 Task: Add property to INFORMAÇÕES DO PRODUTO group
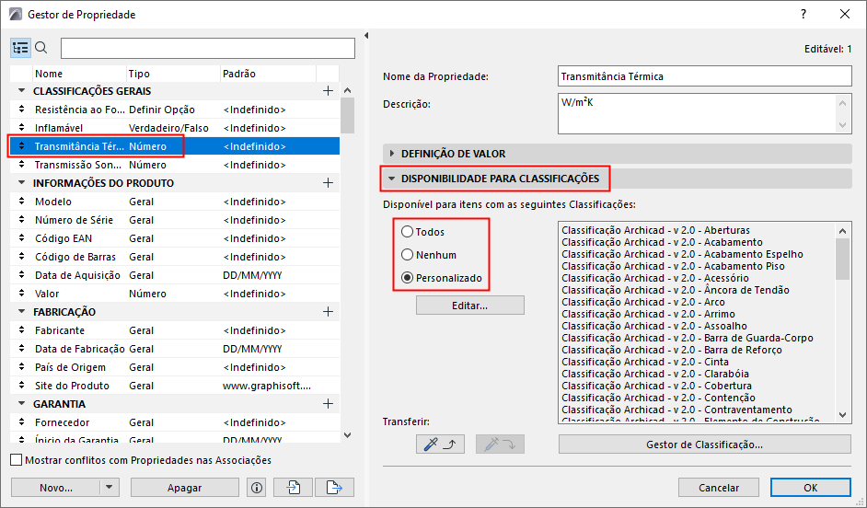coord(328,183)
